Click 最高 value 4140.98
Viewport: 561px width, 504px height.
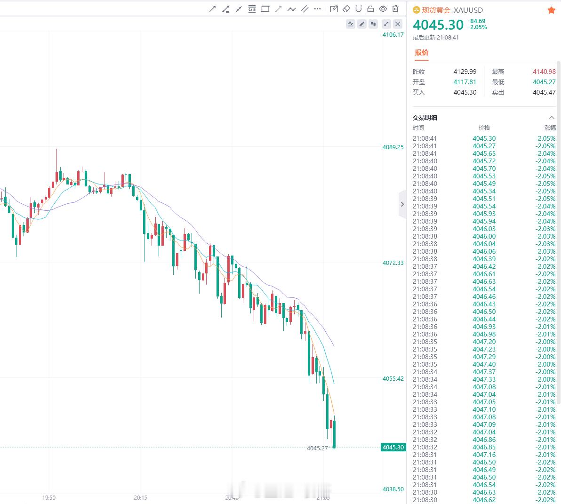544,72
